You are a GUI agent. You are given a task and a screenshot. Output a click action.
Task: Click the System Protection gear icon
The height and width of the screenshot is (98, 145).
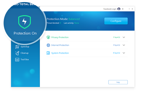[48, 53]
